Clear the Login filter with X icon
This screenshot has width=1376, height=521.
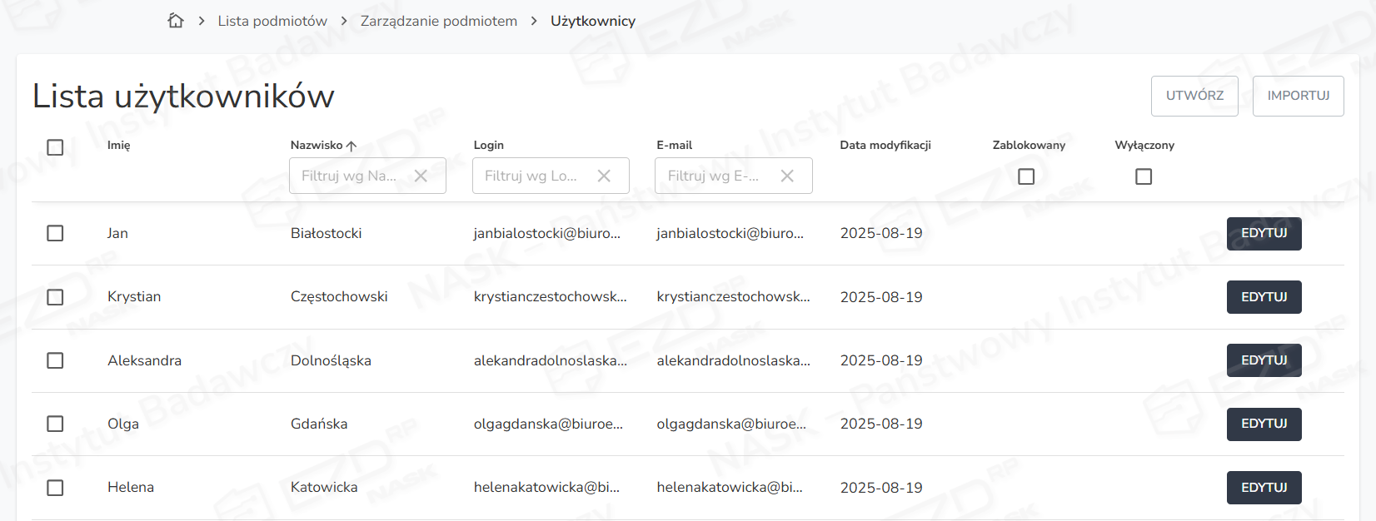[604, 176]
